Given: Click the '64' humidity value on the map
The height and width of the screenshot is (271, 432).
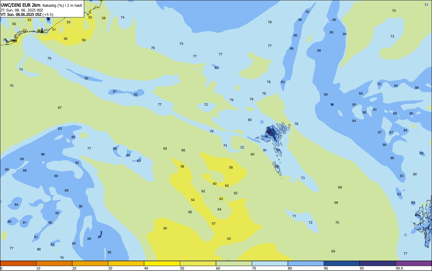Looking at the screenshot, I should click(x=219, y=210).
